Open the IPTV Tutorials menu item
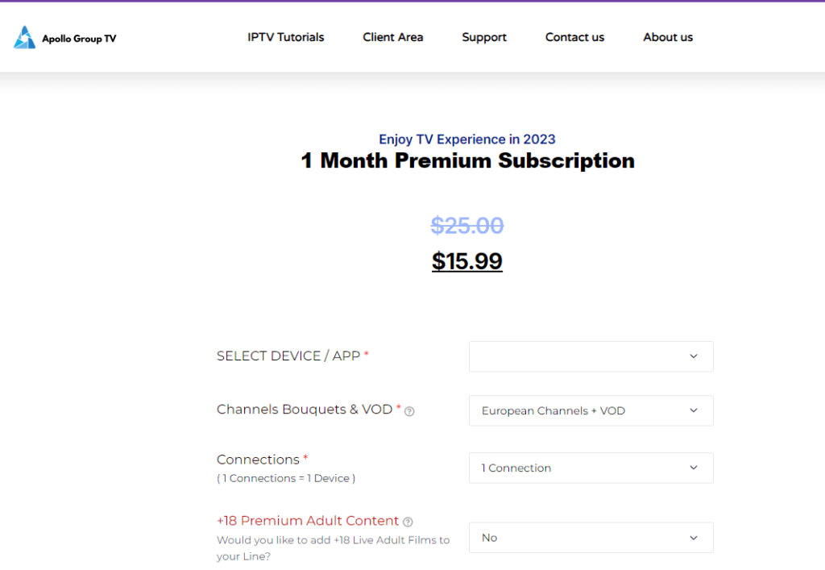This screenshot has width=825, height=570. click(x=285, y=37)
